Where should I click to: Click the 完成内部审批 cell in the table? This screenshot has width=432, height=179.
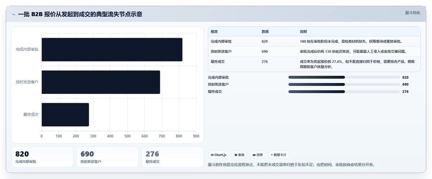coord(221,42)
